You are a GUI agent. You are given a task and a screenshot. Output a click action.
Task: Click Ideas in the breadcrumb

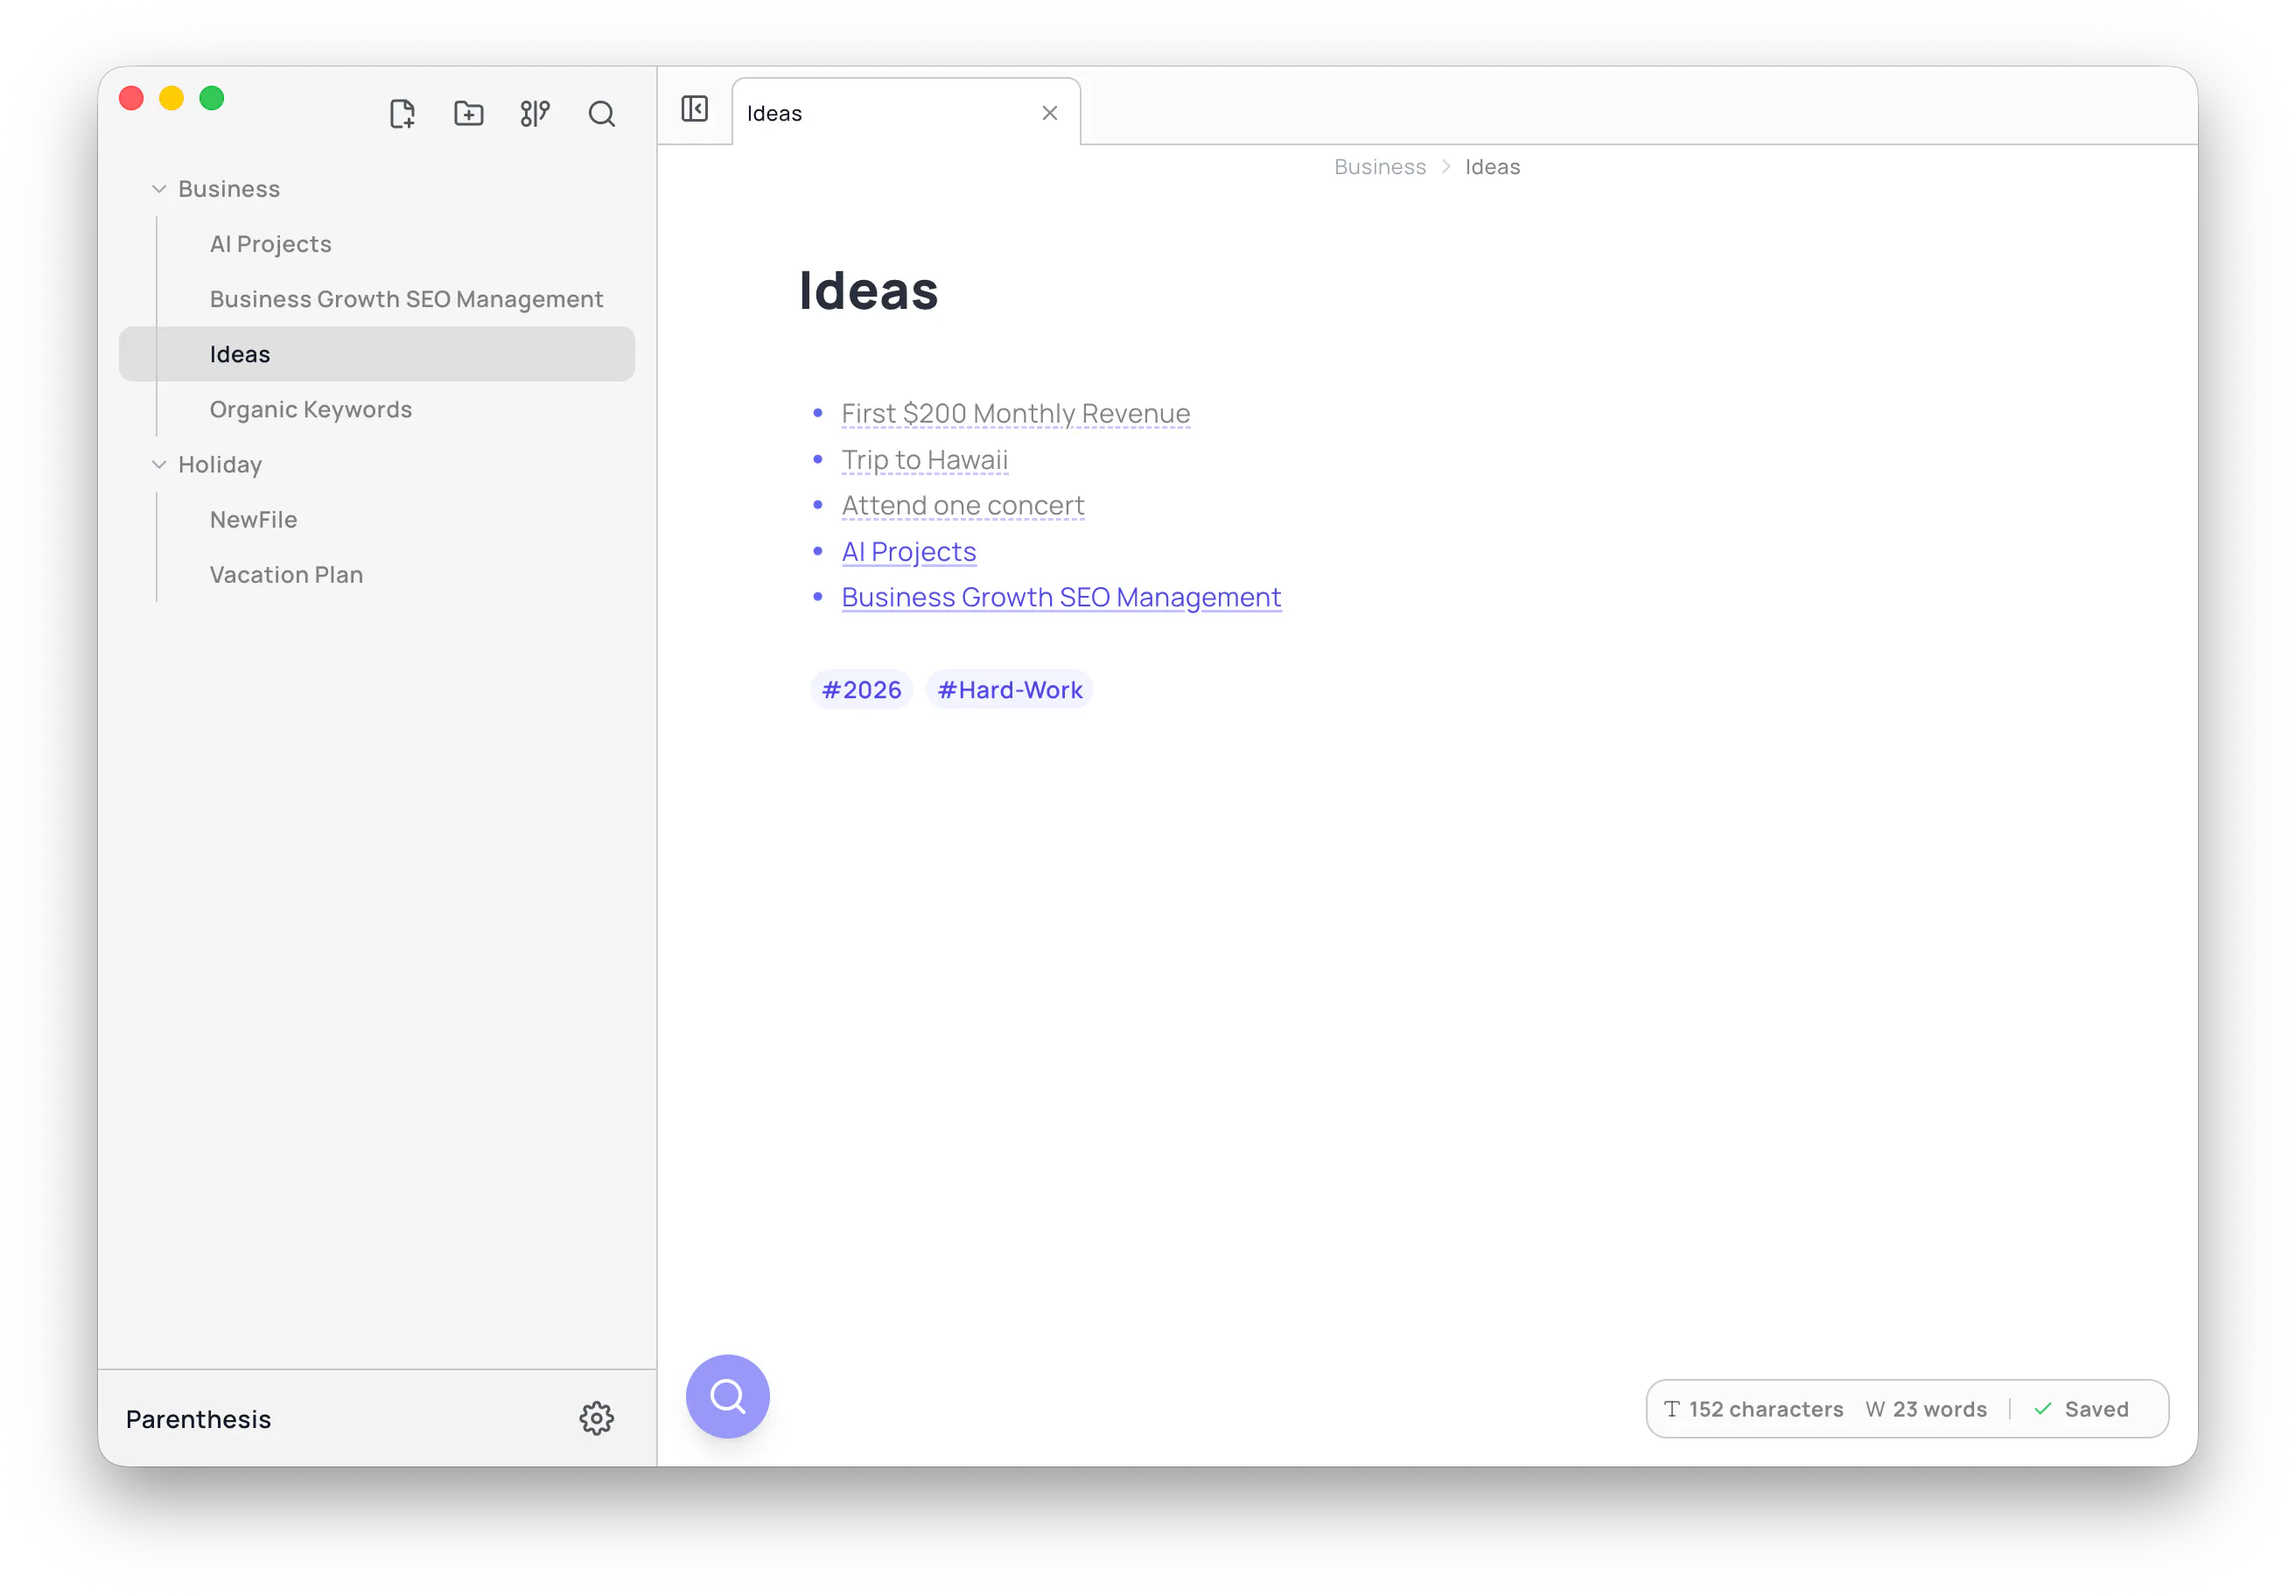[x=1492, y=167]
